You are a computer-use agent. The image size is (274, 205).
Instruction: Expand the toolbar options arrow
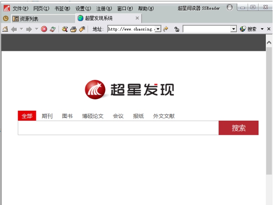click(262, 29)
